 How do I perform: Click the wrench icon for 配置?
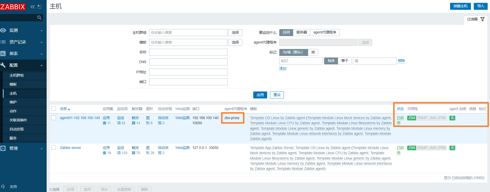3,65
